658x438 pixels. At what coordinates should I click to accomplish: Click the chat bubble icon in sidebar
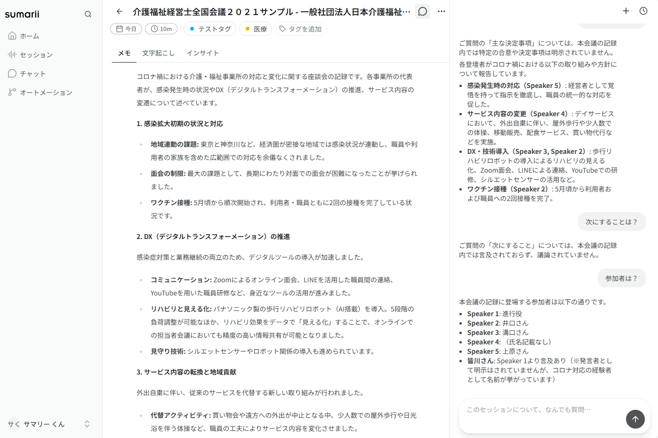point(12,73)
